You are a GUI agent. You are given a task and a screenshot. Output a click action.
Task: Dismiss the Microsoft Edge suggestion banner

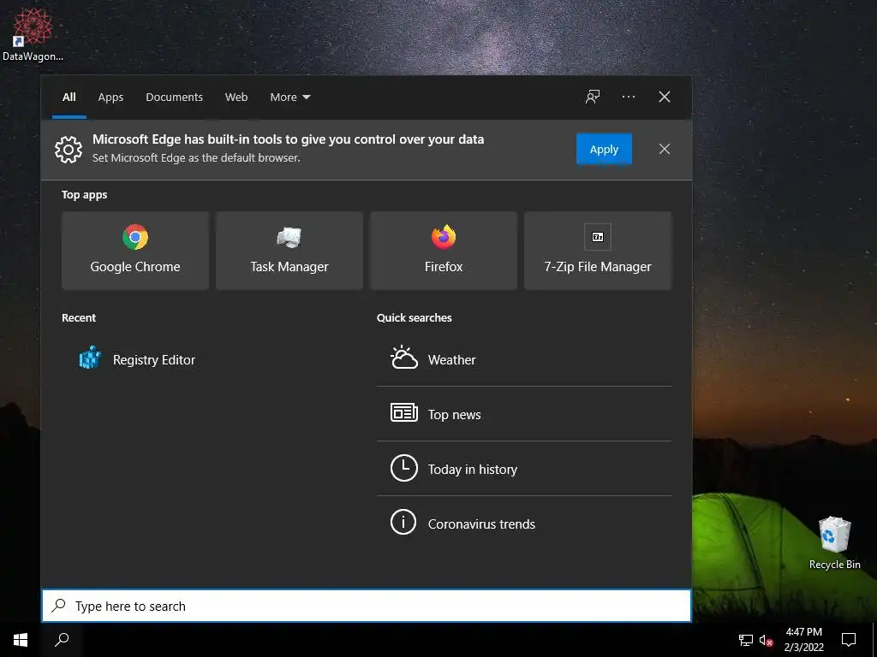click(664, 149)
